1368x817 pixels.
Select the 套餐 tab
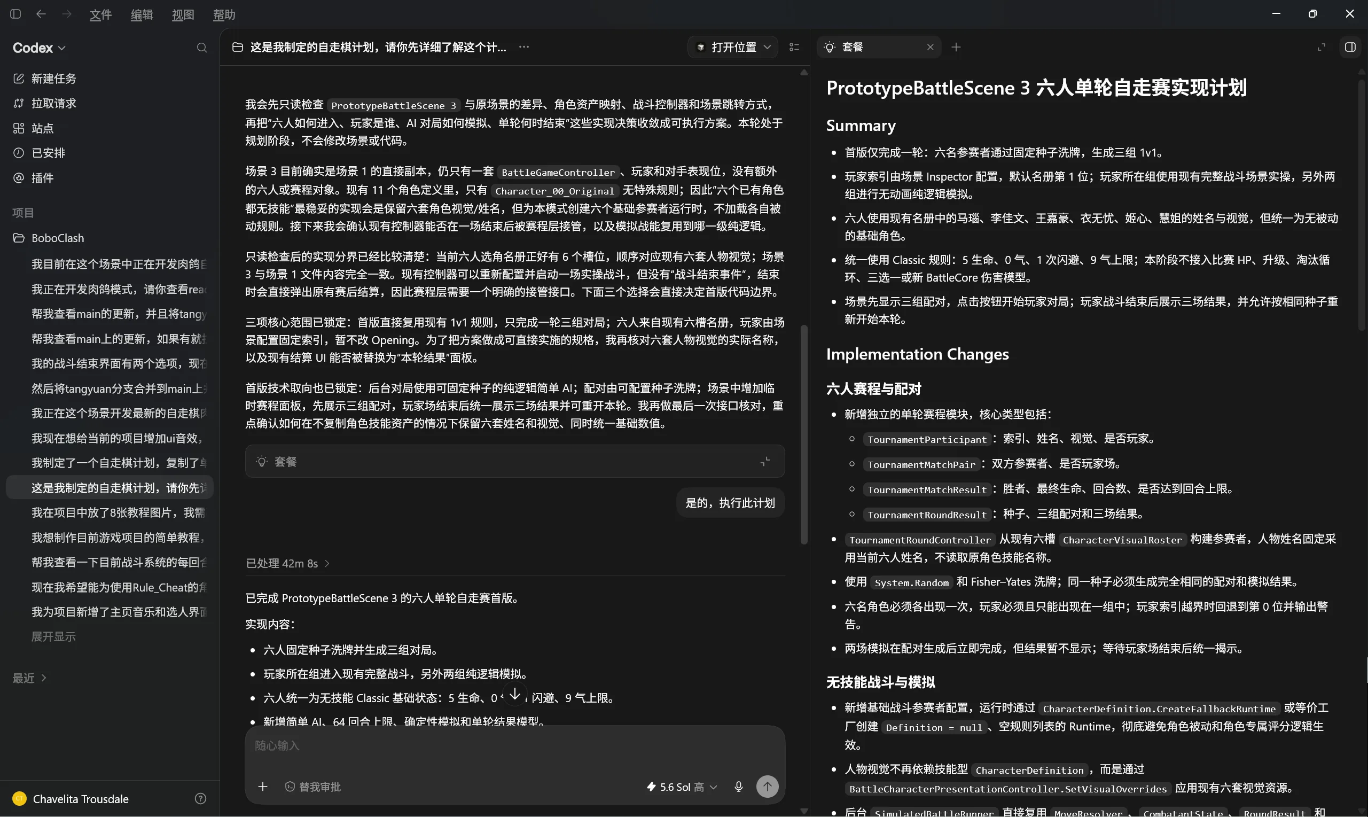point(879,48)
